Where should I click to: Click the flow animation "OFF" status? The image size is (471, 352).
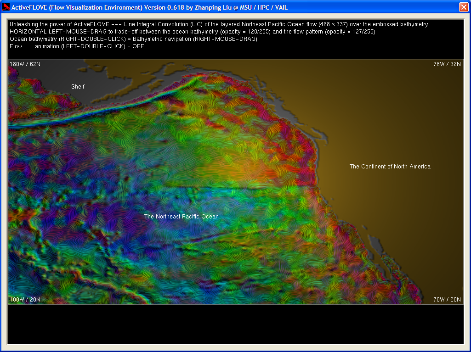click(x=138, y=46)
